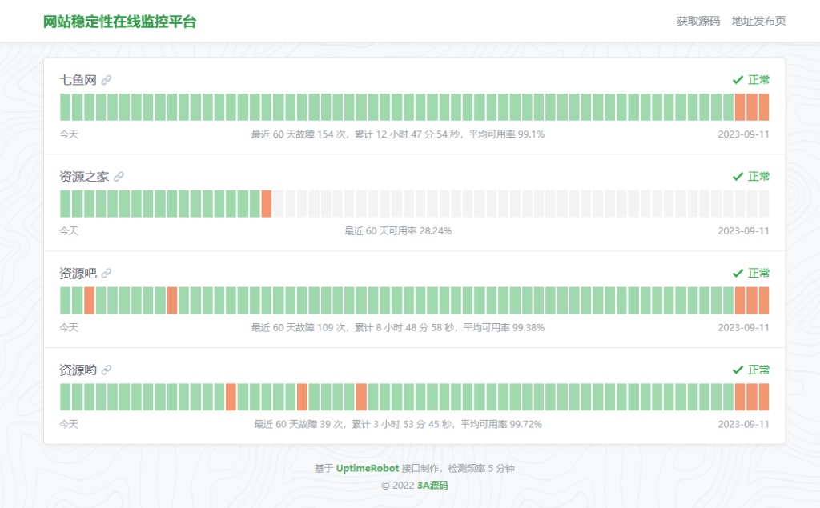Select the orange bar in 资源之家 row
820x508 pixels.
tap(267, 204)
